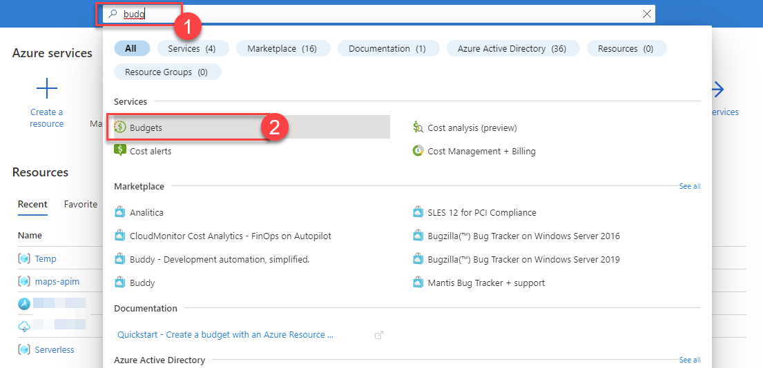
Task: Click Bugzilla Windows Server 2016 icon
Action: click(x=418, y=236)
